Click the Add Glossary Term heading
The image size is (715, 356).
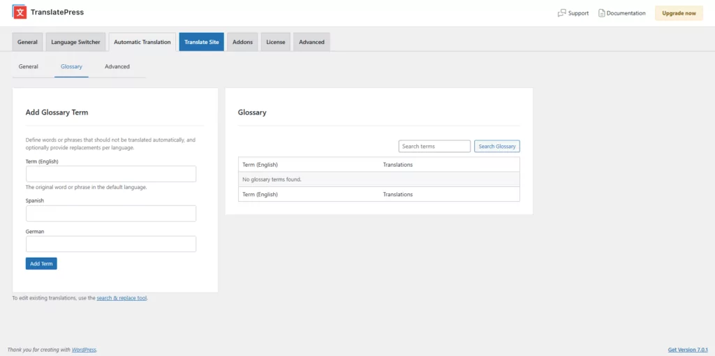tap(57, 112)
